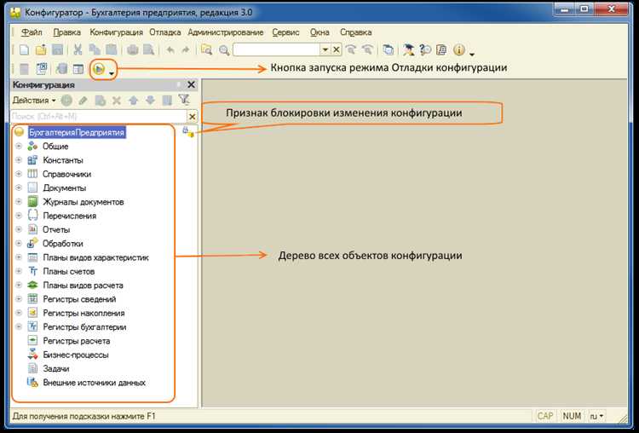Open the Администрирование menu
This screenshot has height=433, width=639.
click(226, 32)
